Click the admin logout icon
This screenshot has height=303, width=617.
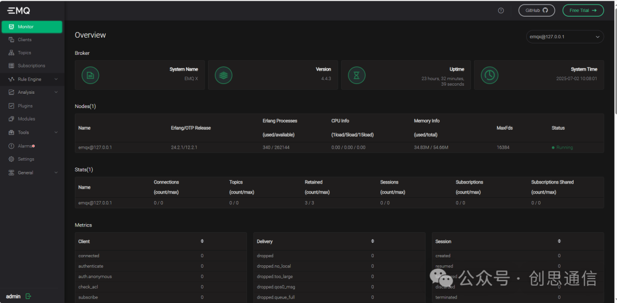(x=29, y=296)
